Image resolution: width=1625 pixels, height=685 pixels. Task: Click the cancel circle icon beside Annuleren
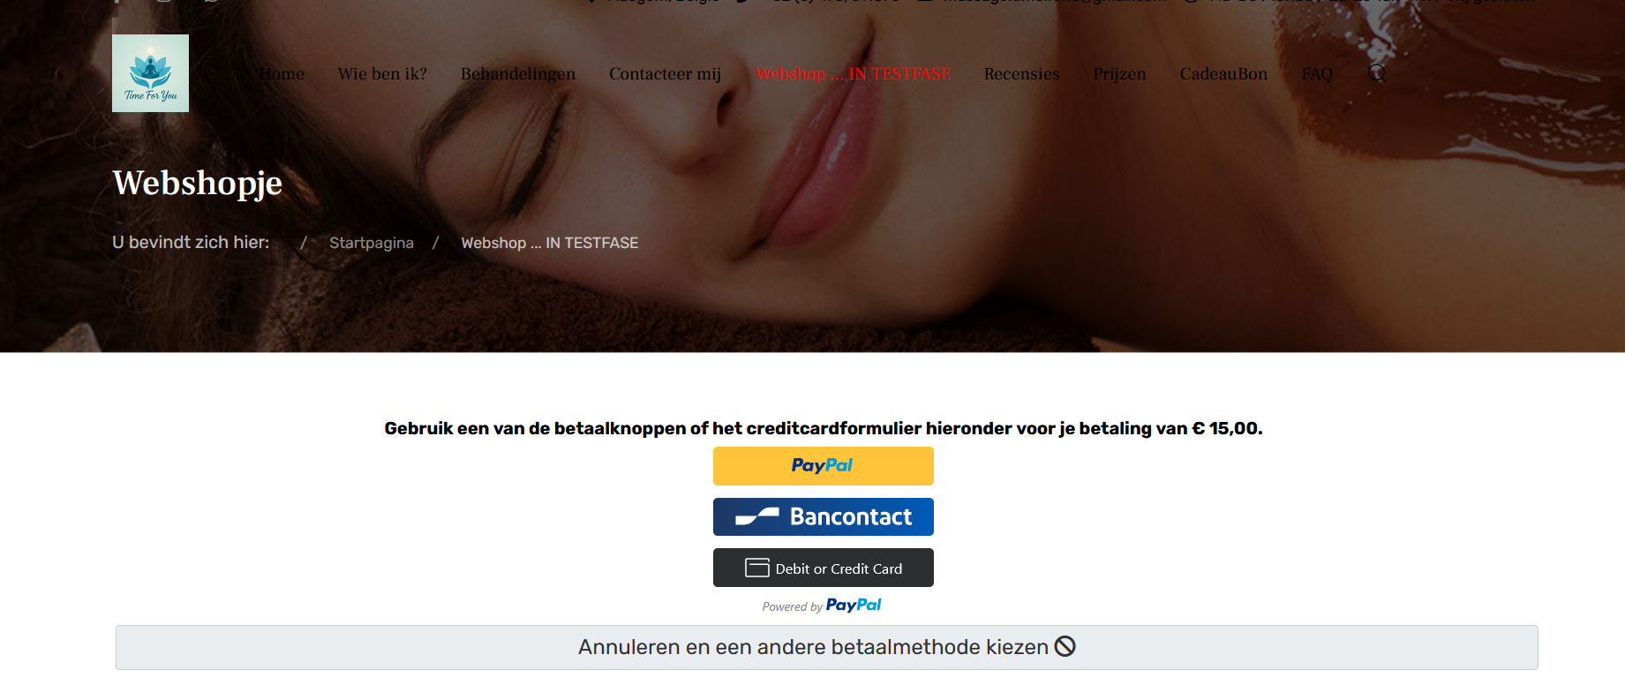[x=1065, y=646]
